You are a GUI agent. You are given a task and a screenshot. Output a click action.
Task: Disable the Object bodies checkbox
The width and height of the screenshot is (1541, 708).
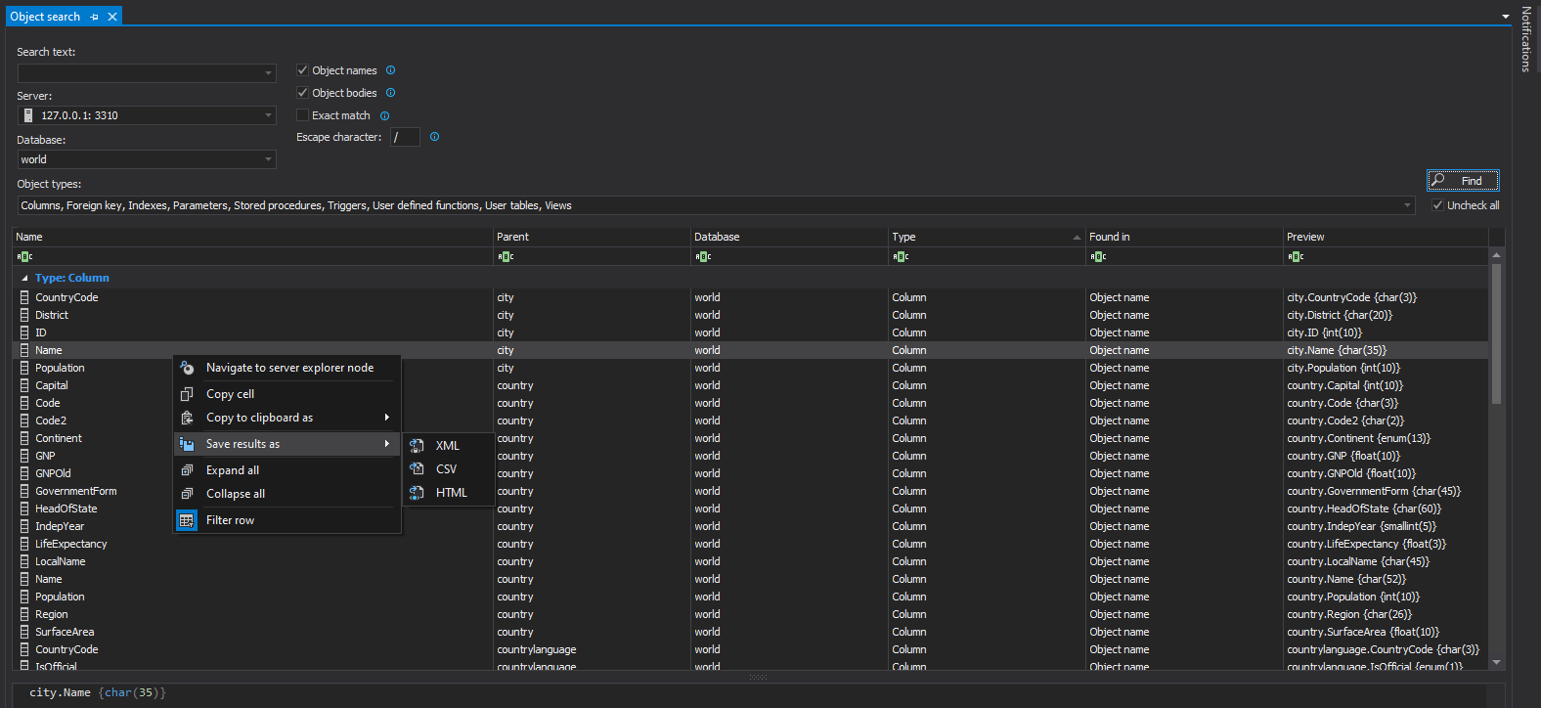coord(303,93)
